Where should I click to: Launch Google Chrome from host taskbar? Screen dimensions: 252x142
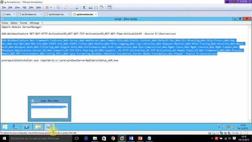click(x=113, y=138)
